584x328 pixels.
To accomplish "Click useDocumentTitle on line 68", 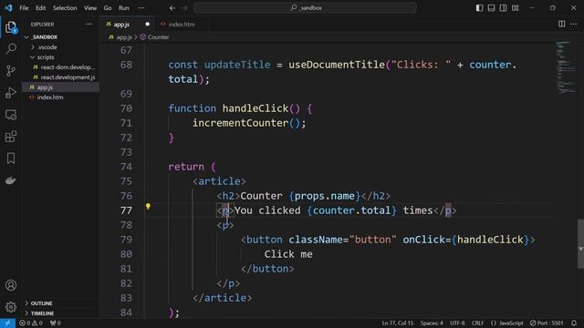I will click(x=337, y=65).
